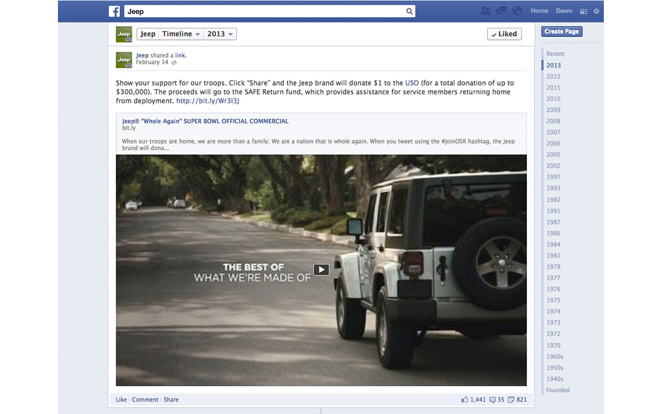662x414 pixels.
Task: Click the shares count icon showing 821
Action: tap(511, 400)
